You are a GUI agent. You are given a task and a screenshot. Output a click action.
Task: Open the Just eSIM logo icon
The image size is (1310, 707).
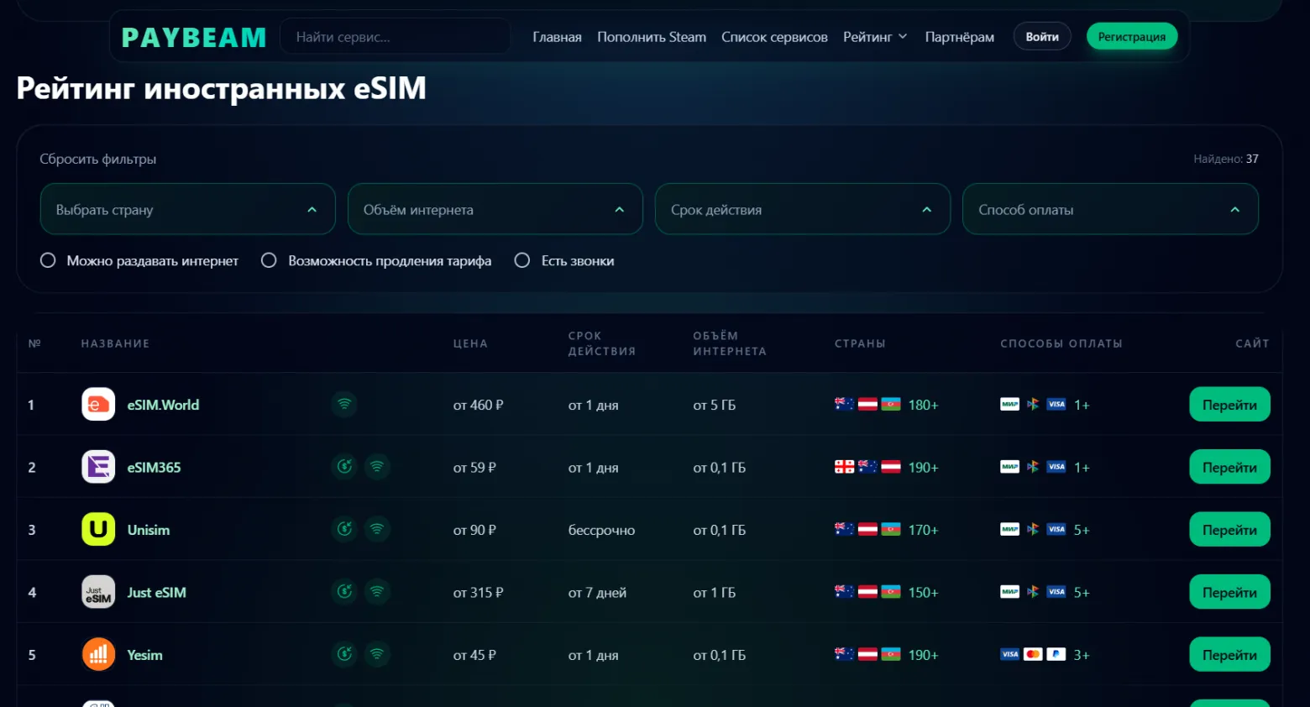point(98,592)
